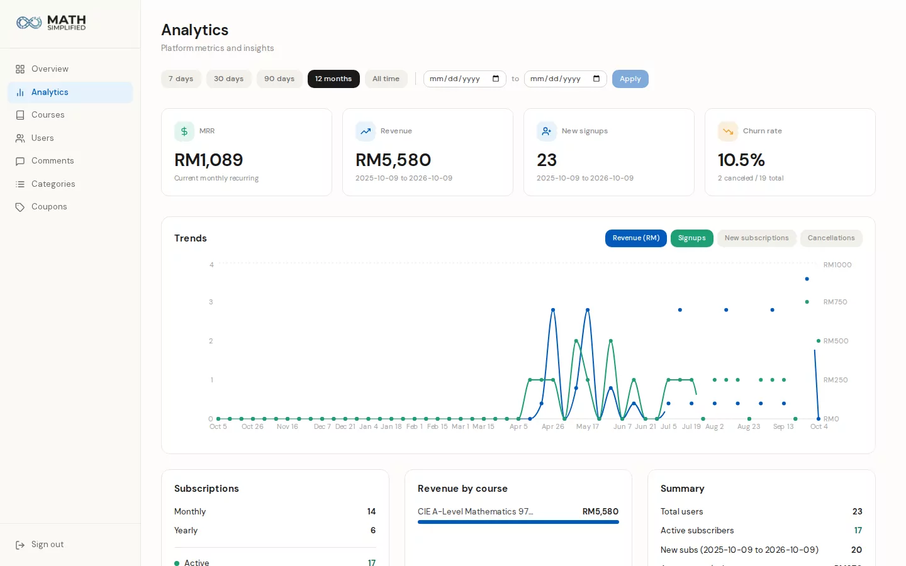Click "2 canceled / 19 total" text

click(x=751, y=179)
